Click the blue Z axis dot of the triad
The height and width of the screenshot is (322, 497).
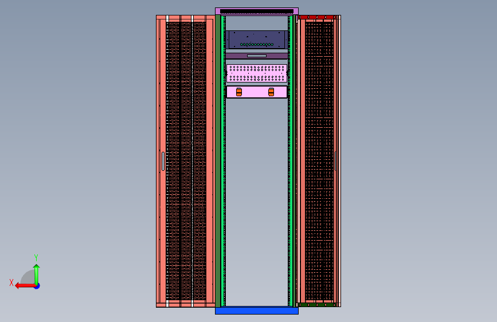[37, 286]
